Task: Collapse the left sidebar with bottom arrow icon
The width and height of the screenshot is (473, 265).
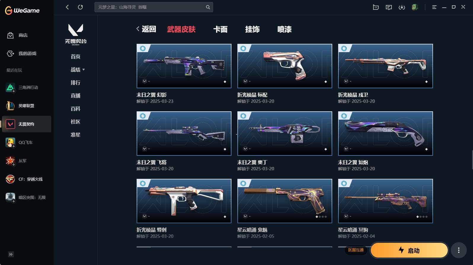Action: coord(11,254)
